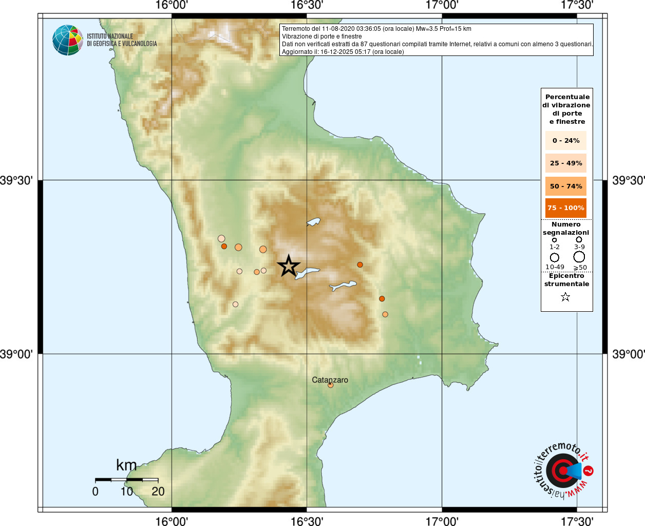The height and width of the screenshot is (526, 645).
Task: Click the Catanzaro city label
Action: (330, 380)
